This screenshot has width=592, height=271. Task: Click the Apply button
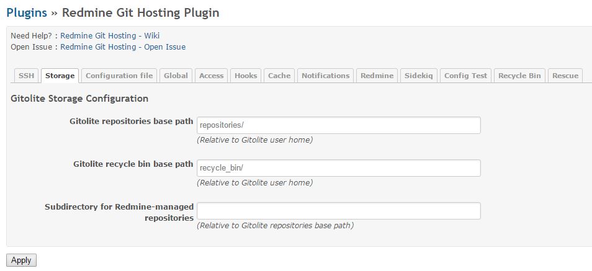(22, 260)
